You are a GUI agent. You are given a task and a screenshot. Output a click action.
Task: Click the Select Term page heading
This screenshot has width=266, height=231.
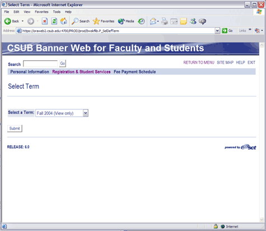tap(24, 86)
